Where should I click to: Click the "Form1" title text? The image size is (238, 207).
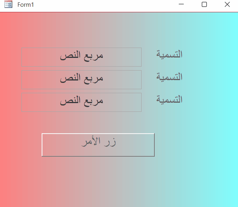click(x=26, y=5)
